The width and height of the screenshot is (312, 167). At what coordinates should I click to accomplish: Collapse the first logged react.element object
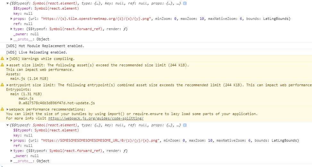tap(8, 4)
